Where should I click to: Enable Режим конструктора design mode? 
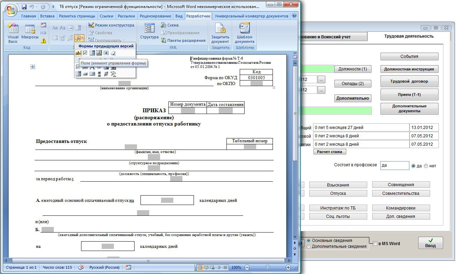coord(111,25)
